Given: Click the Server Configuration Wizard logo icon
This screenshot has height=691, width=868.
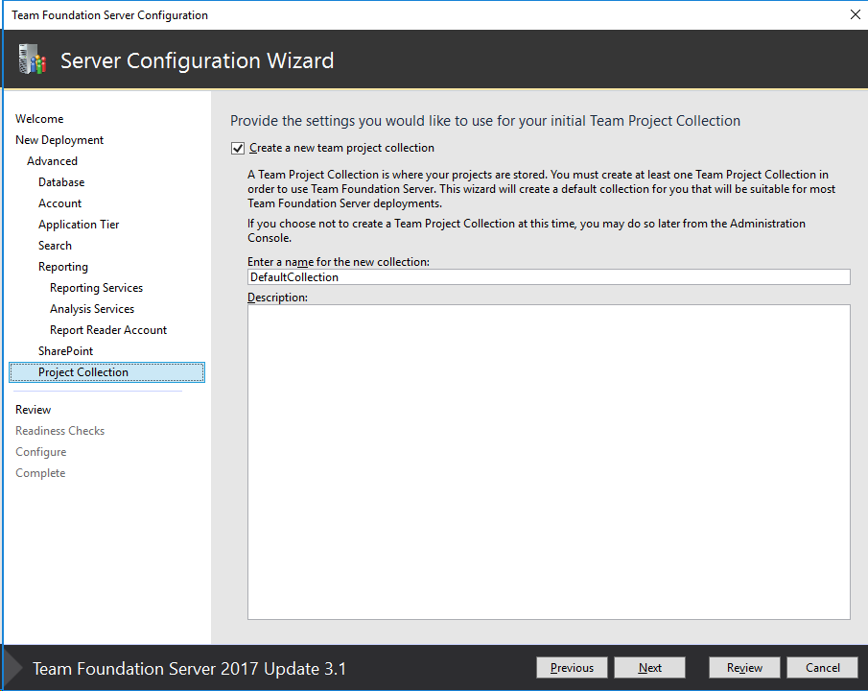Looking at the screenshot, I should pyautogui.click(x=32, y=59).
